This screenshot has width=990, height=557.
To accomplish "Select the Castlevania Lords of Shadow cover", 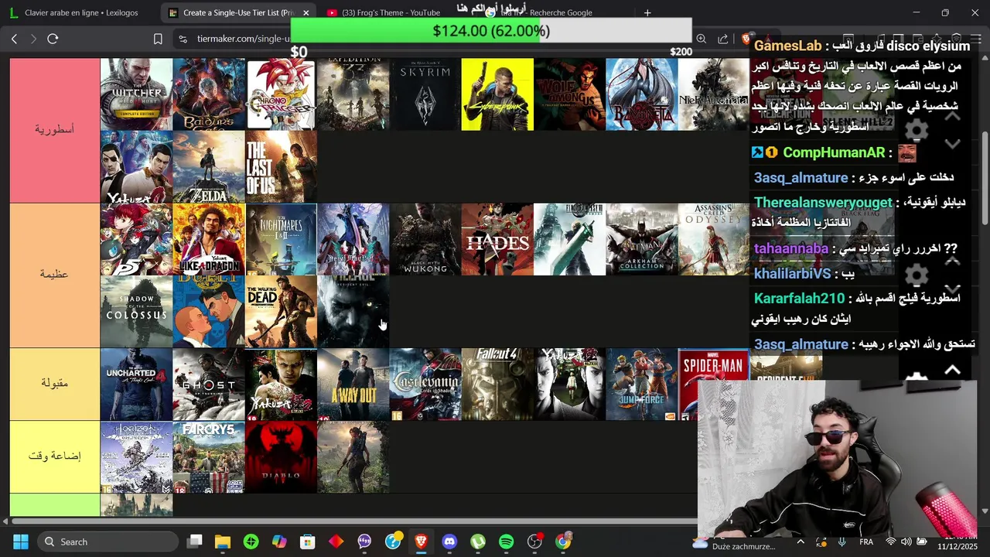I will point(425,384).
